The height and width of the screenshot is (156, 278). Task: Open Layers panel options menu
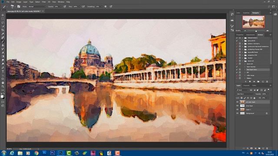(x=270, y=86)
